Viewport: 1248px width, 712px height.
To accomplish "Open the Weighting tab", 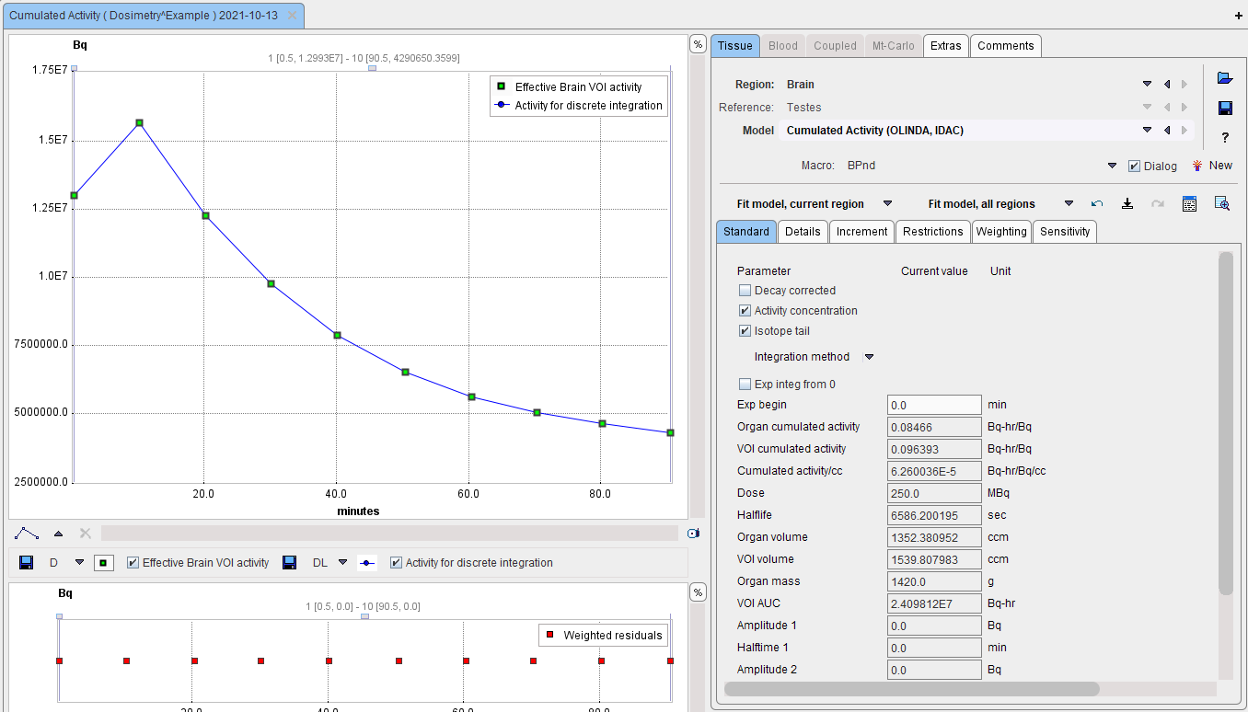I will pyautogui.click(x=1001, y=232).
